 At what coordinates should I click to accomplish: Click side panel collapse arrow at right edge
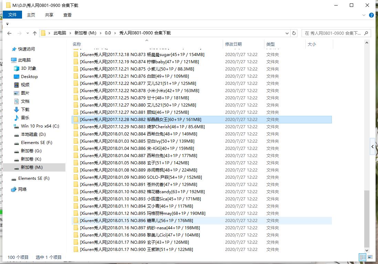[372, 146]
